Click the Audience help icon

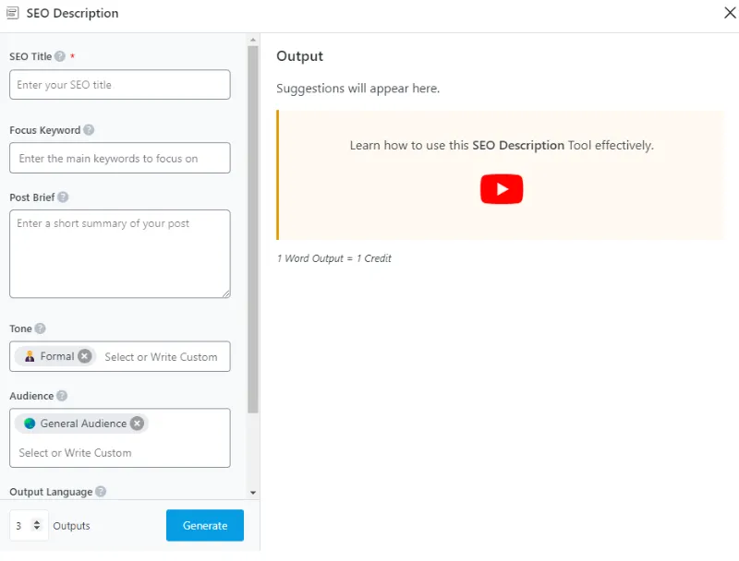pos(62,396)
